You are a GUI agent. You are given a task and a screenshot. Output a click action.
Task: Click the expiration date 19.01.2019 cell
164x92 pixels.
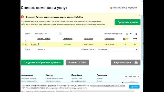coord(109,44)
